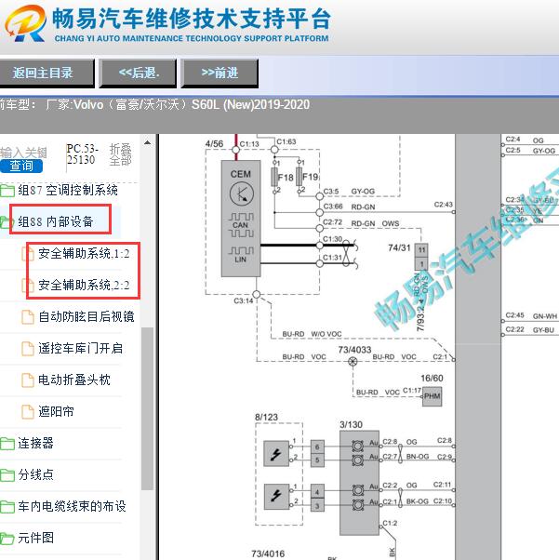559x560 pixels.
Task: Click page icon beside 安全辅助系统,1:2
Action: coord(28,254)
